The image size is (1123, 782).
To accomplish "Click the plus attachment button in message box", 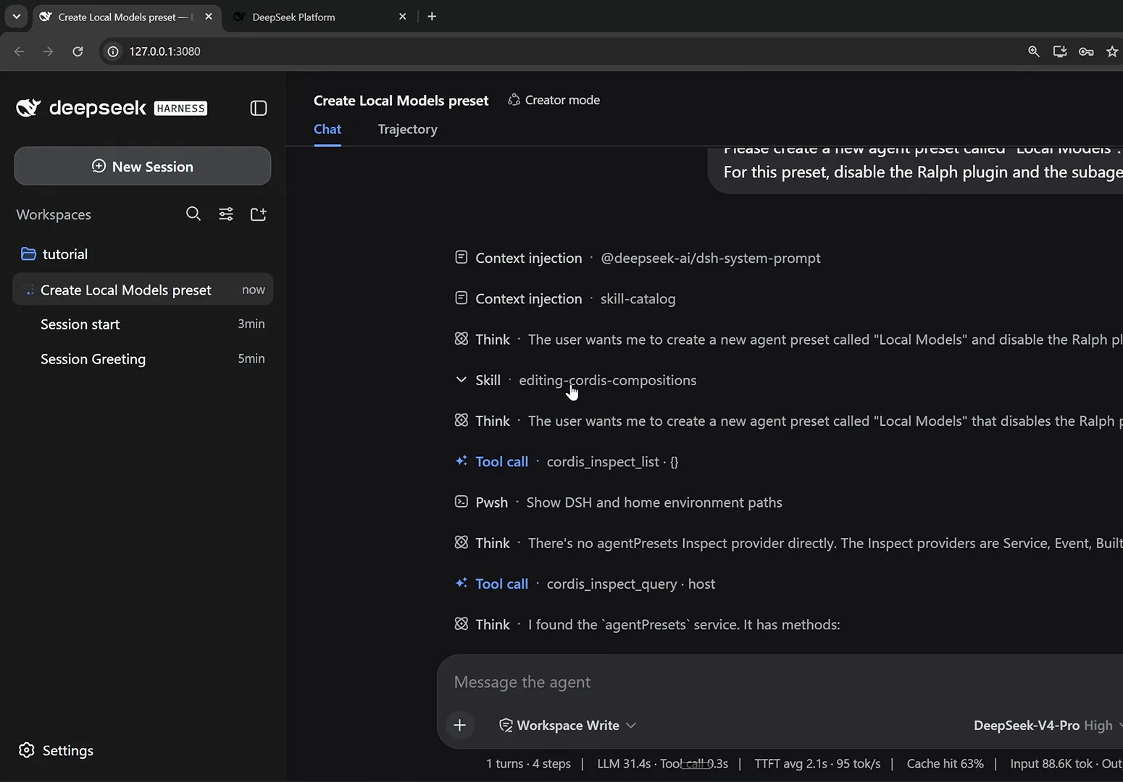I will click(459, 725).
